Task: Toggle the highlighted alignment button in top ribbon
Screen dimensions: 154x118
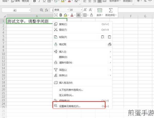Action: coord(100,1)
